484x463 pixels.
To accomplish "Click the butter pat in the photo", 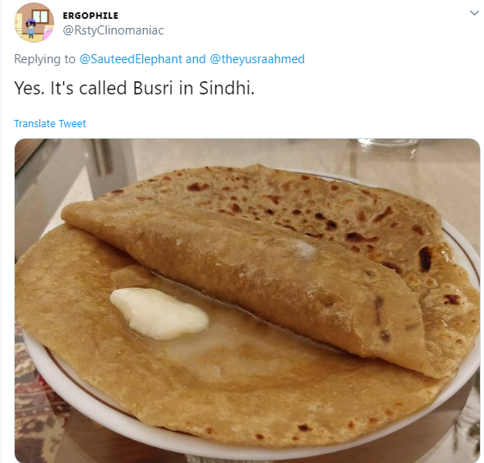I will pos(159,314).
